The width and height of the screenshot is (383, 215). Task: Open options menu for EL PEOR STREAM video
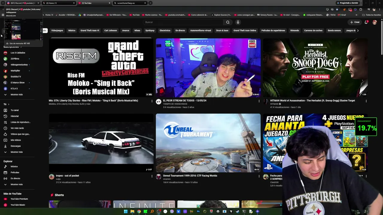click(x=259, y=101)
